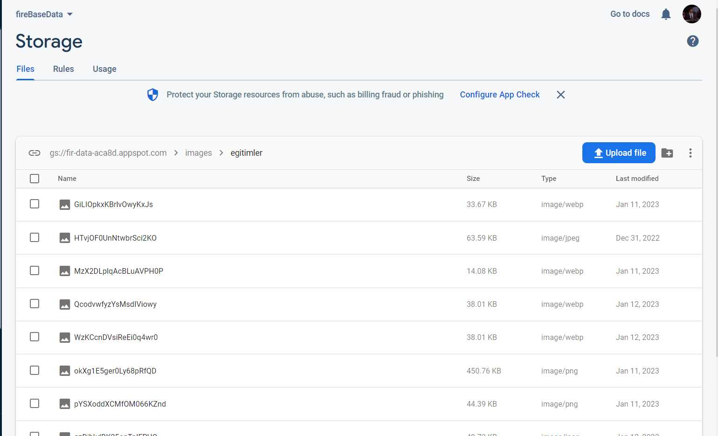Open file WzKCcnDVsiReEi0q4wr0
The width and height of the screenshot is (718, 436).
[116, 338]
